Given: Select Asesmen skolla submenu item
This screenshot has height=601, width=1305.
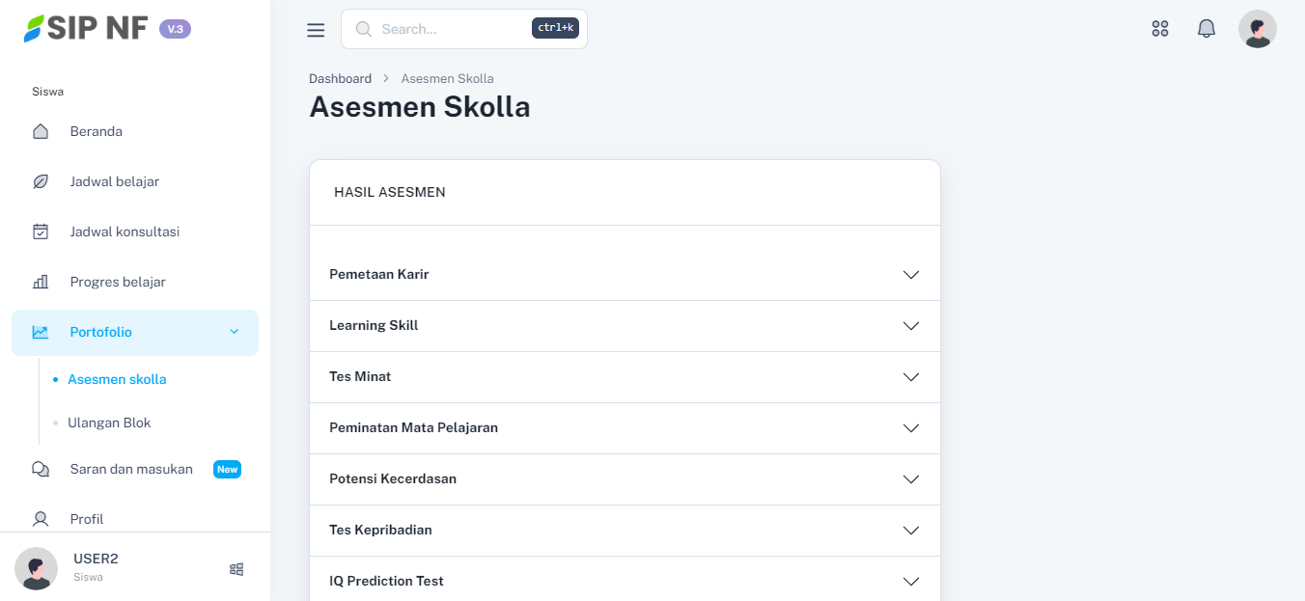Looking at the screenshot, I should [117, 379].
